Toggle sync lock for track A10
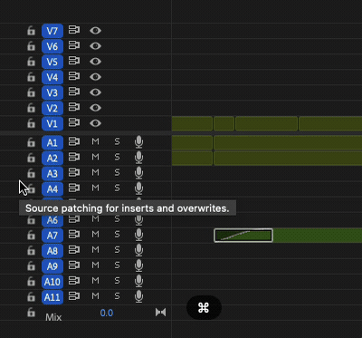Screen dimensions: 362x338 [x=74, y=281]
